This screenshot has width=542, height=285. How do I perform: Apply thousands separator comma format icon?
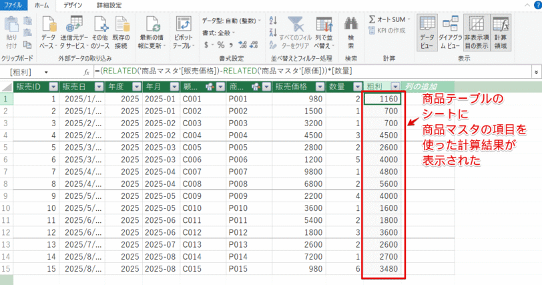231,45
